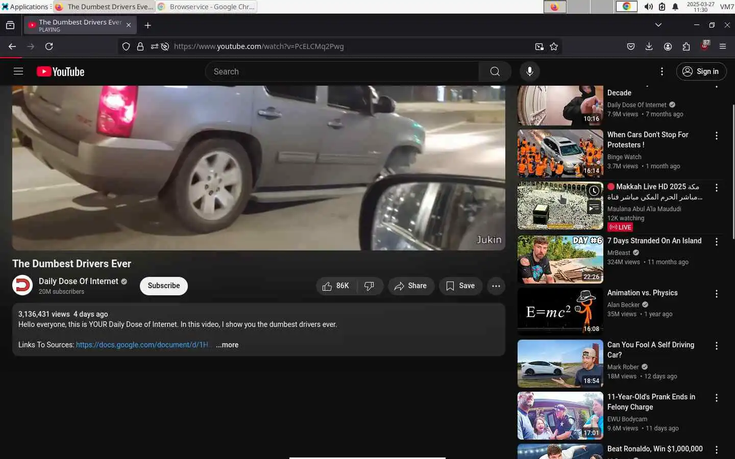Like the video with thumbs up
Image resolution: width=735 pixels, height=459 pixels.
[336, 286]
